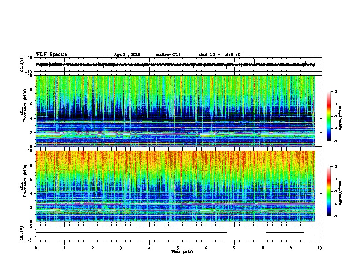Click the "-7" label on ch.1 color scale
Viewport: 360px width, 278px height.
[335, 141]
